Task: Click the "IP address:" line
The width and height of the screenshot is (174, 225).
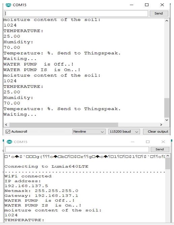Action: click(23, 181)
